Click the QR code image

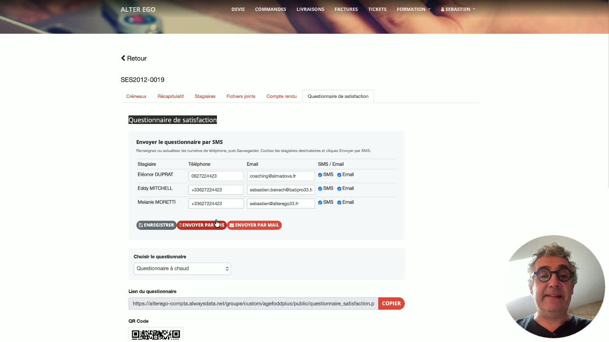[x=156, y=334]
